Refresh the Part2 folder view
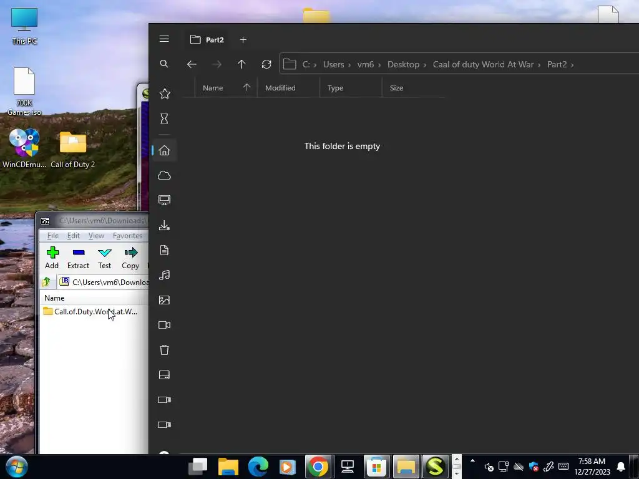Image resolution: width=639 pixels, height=479 pixels. click(x=266, y=64)
